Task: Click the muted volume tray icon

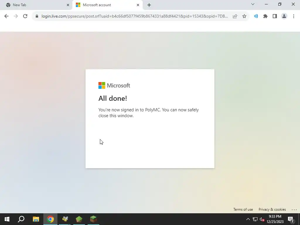Action: pos(262,219)
